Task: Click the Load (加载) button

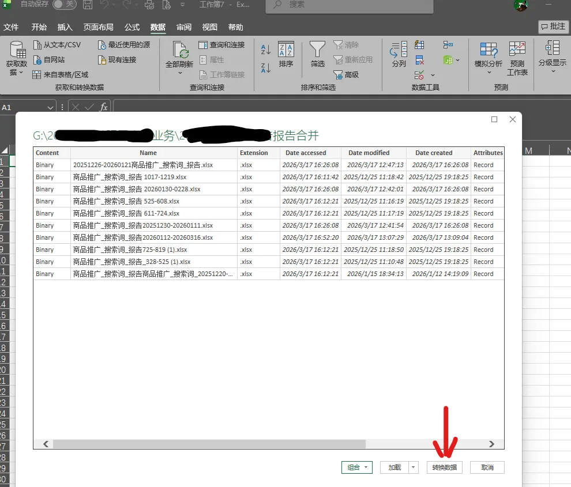Action: (395, 467)
